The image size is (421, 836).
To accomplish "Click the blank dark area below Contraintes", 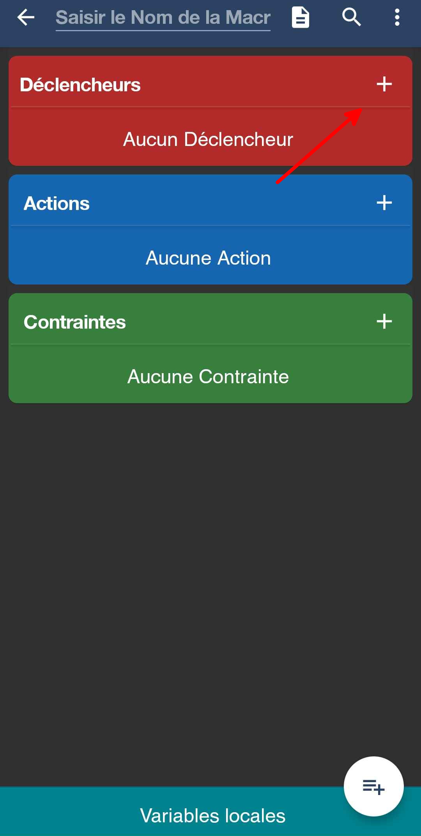I will [210, 566].
